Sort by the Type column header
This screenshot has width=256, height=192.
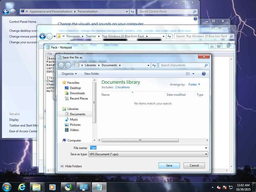(200, 95)
